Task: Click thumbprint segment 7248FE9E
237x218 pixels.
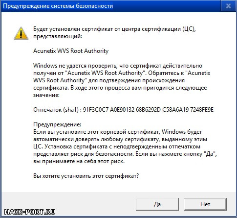Action: click(x=202, y=110)
